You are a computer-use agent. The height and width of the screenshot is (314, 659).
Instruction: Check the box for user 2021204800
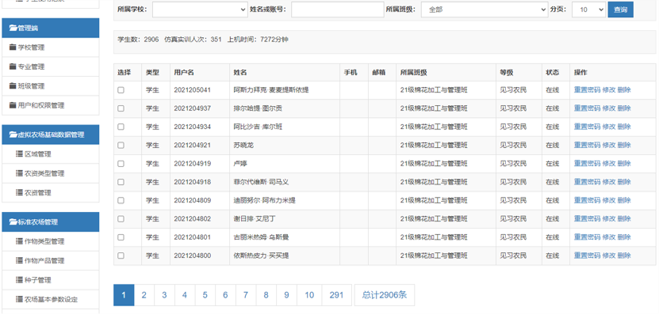[121, 255]
